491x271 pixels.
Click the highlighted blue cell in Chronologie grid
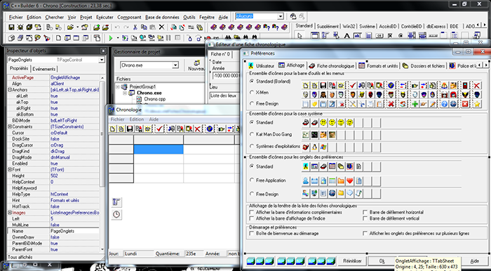coord(159,149)
